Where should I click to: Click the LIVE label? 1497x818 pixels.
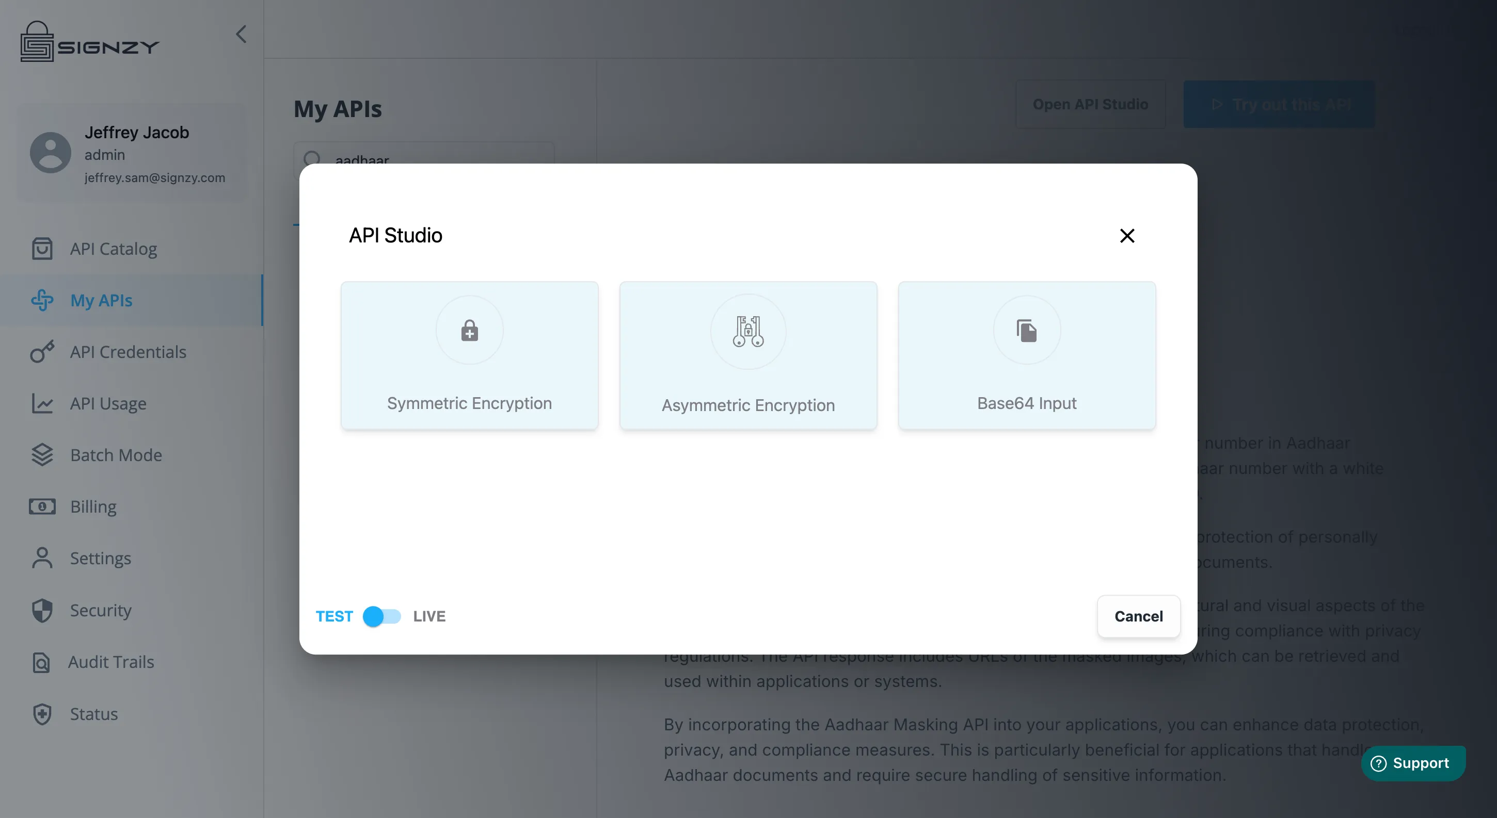(x=429, y=616)
